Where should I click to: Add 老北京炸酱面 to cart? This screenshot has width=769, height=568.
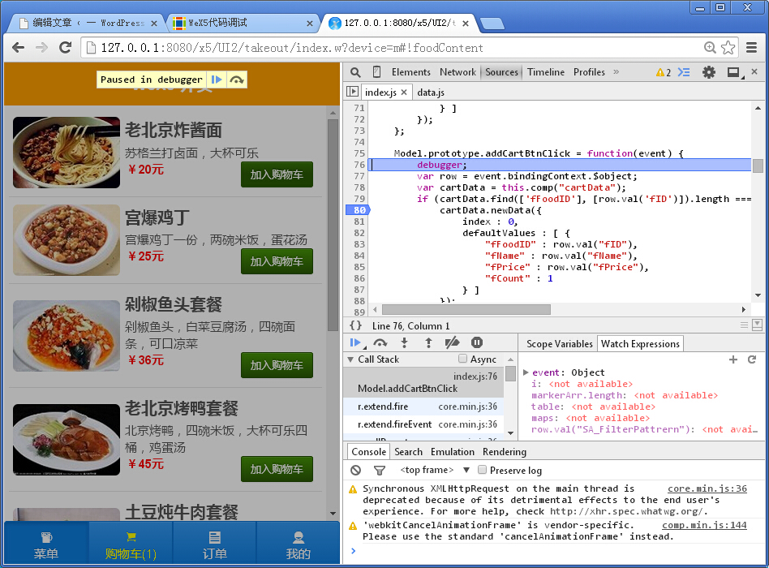(x=277, y=174)
